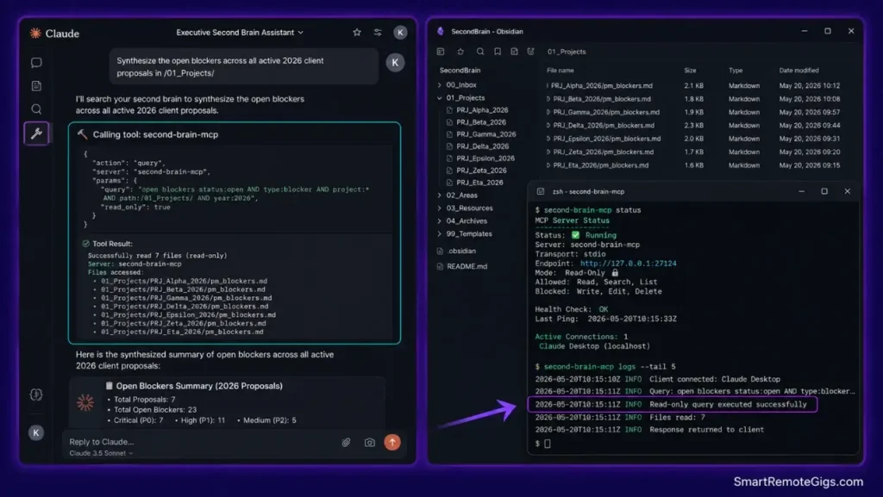Click the lock icon next to Read-Only
Viewport: 883px width, 497px height.
(x=615, y=273)
